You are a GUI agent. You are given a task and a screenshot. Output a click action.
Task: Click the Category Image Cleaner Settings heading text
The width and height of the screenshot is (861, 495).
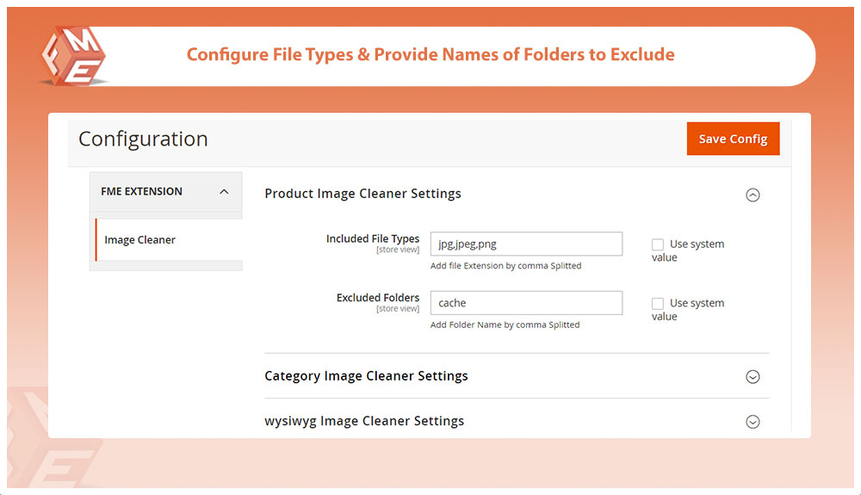(366, 376)
